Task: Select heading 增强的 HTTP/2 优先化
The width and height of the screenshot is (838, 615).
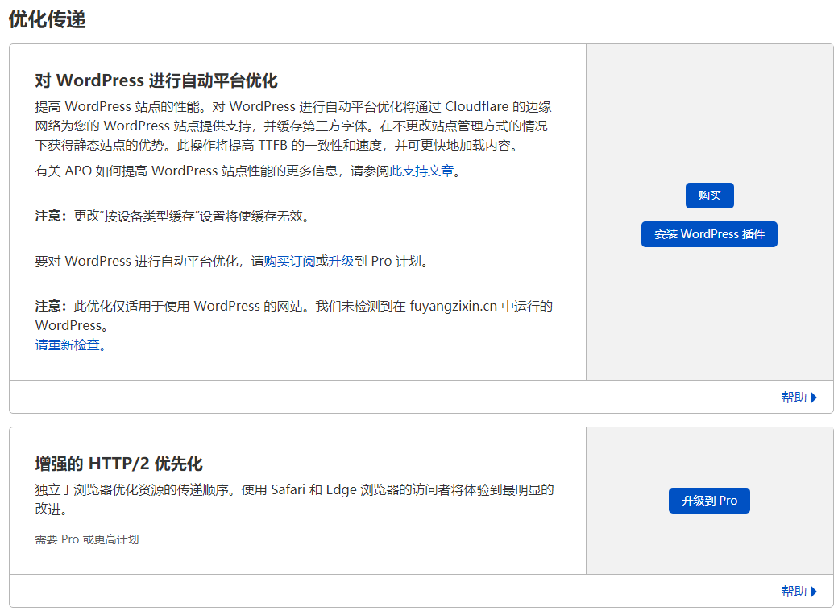Action: 118,464
